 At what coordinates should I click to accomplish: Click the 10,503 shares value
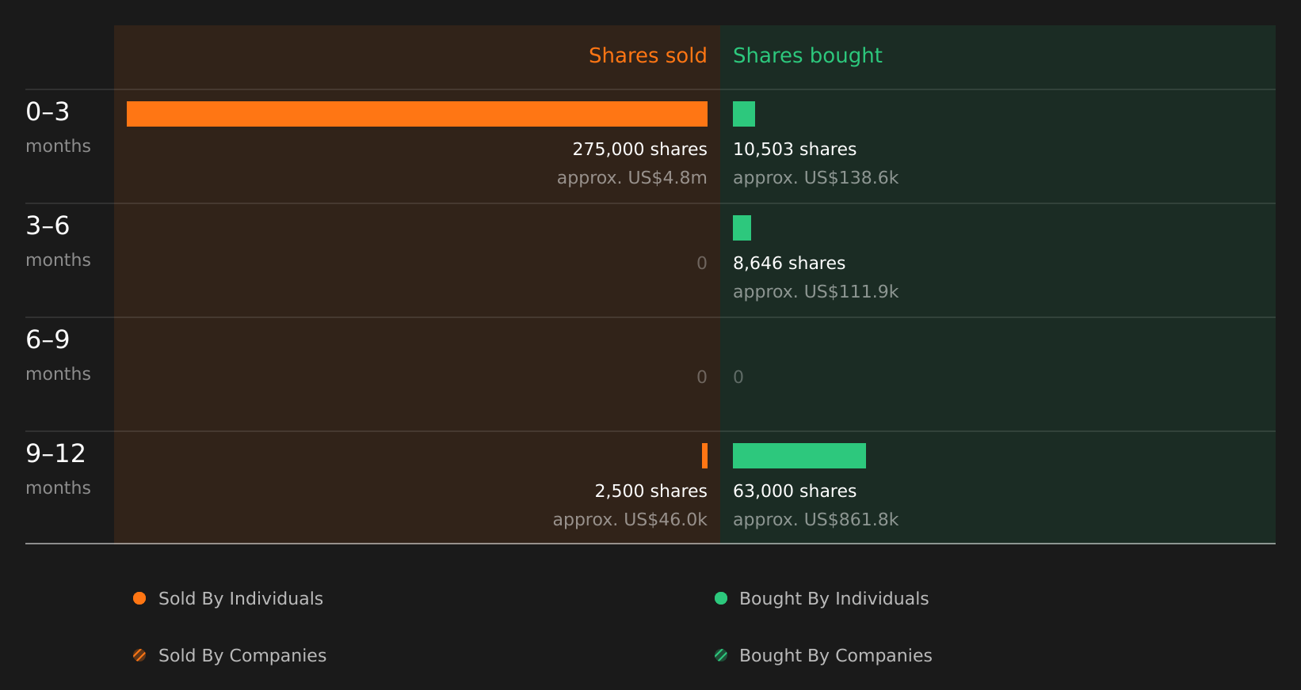pos(795,150)
